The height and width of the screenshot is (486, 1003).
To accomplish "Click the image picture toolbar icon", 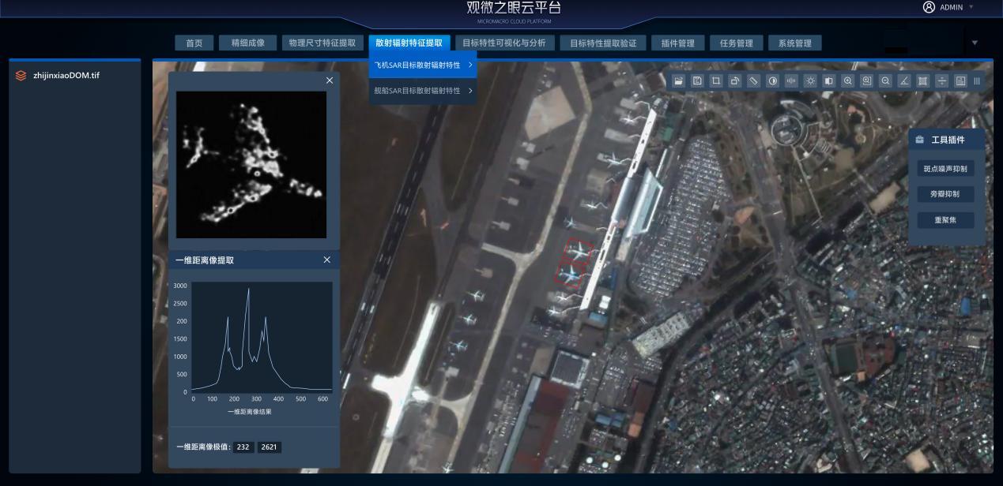I will 961,80.
